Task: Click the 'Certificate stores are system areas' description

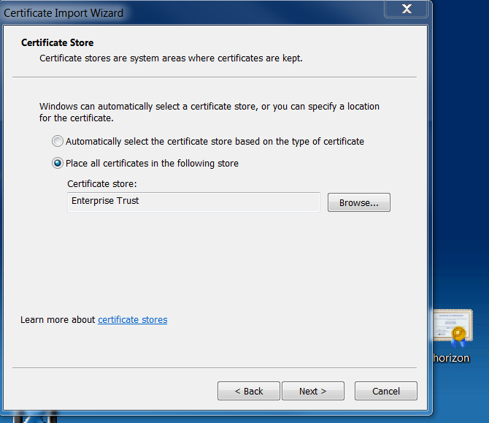Action: click(x=171, y=58)
